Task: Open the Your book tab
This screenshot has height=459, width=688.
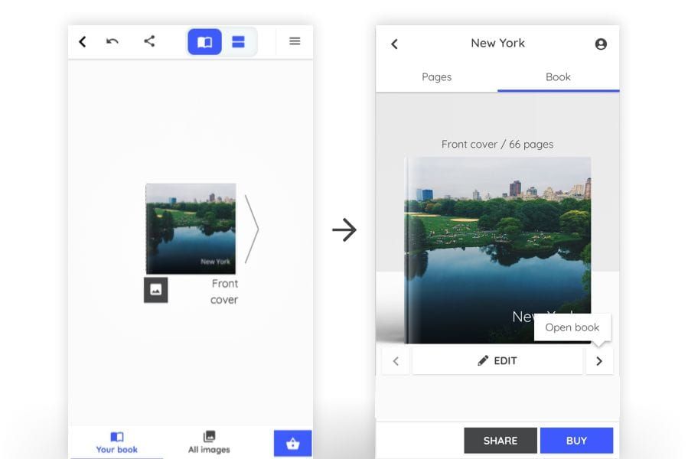Action: [117, 443]
